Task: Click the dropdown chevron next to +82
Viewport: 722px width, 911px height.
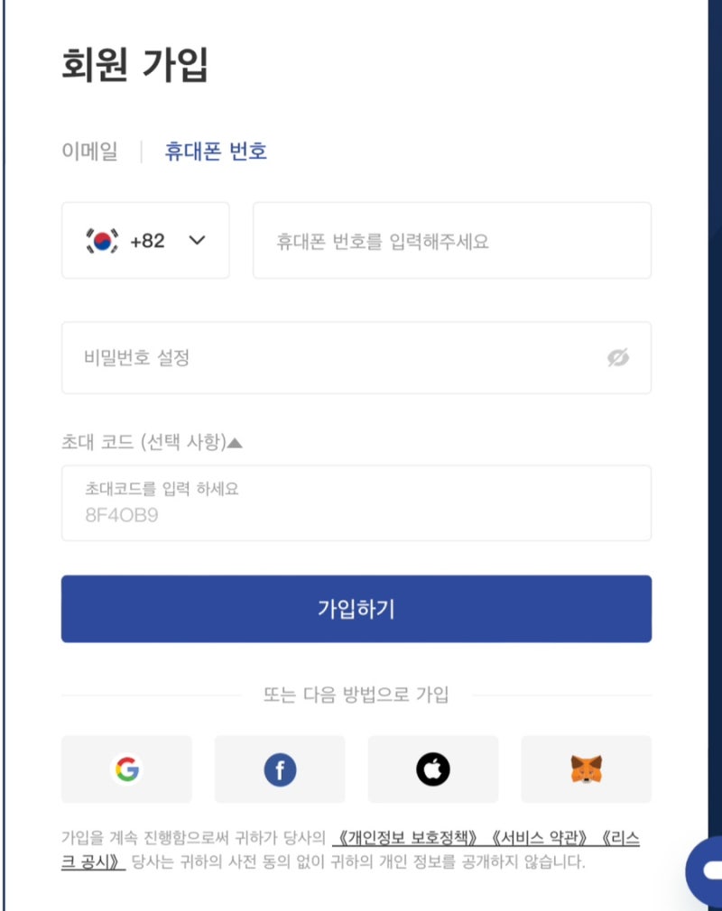Action: point(195,241)
